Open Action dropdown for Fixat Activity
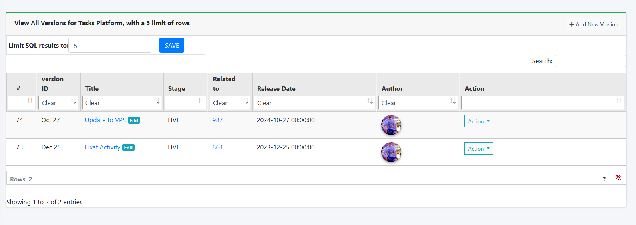This screenshot has height=225, width=636. click(479, 149)
